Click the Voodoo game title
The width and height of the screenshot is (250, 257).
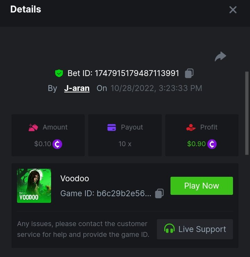(75, 178)
